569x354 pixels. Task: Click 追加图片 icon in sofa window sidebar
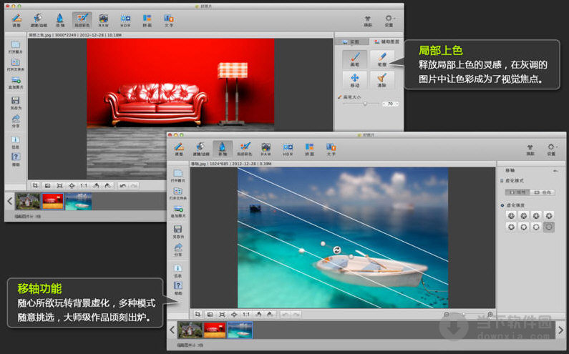pos(16,82)
